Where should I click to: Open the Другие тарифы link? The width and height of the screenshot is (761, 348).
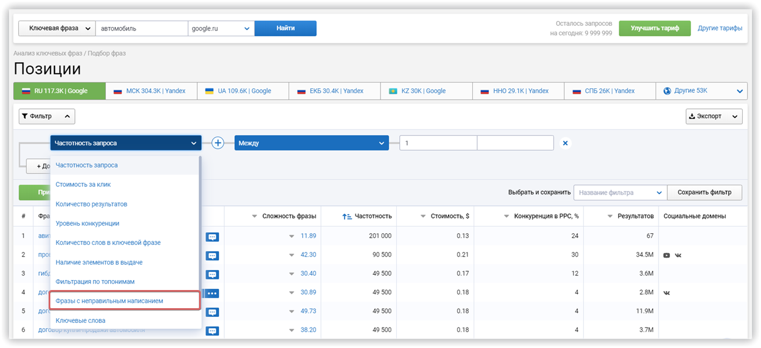[720, 28]
